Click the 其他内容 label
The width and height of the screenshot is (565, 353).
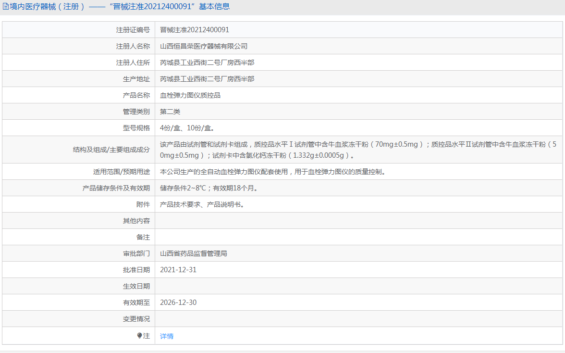click(x=136, y=221)
